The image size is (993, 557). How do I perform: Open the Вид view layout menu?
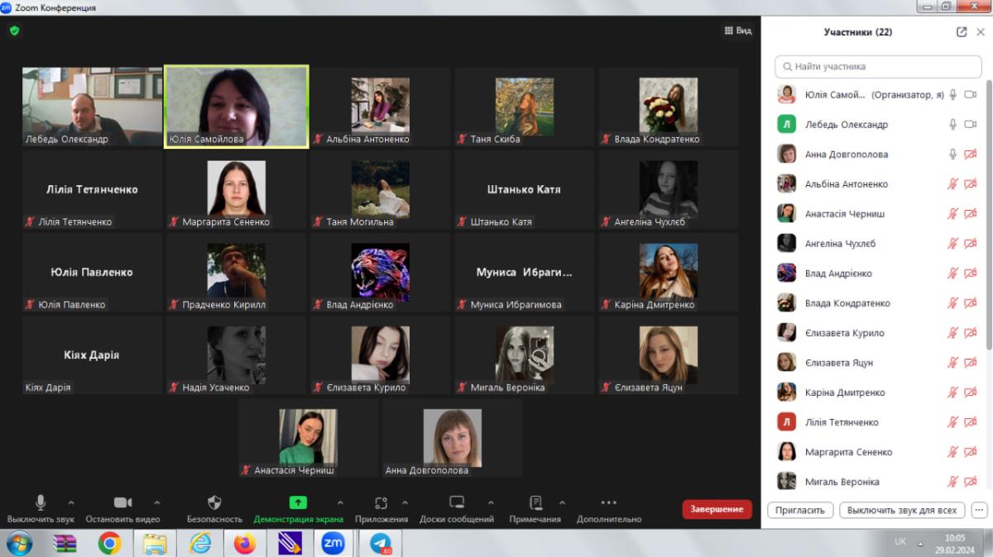point(737,31)
